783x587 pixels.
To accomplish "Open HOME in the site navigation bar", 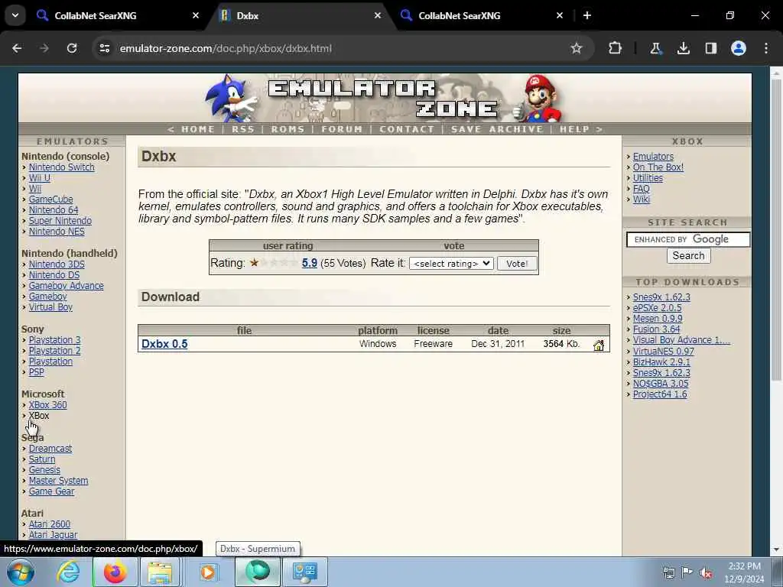I will 198,129.
